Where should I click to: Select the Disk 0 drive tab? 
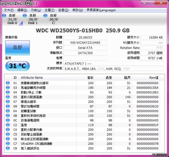[x=12, y=19]
